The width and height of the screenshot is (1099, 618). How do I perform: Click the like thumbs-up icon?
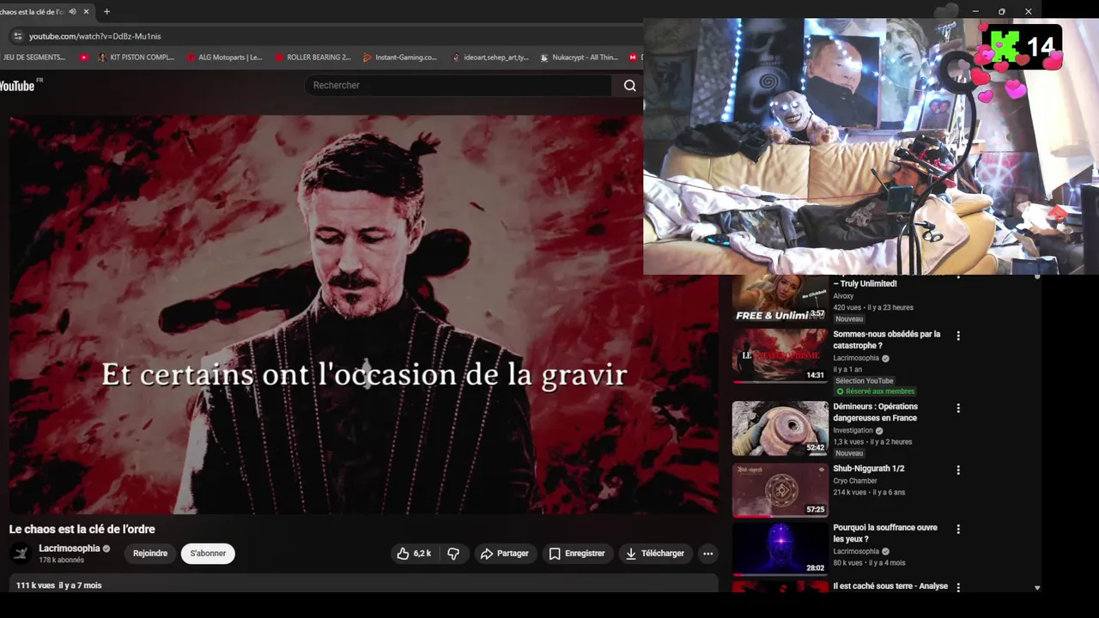point(403,554)
